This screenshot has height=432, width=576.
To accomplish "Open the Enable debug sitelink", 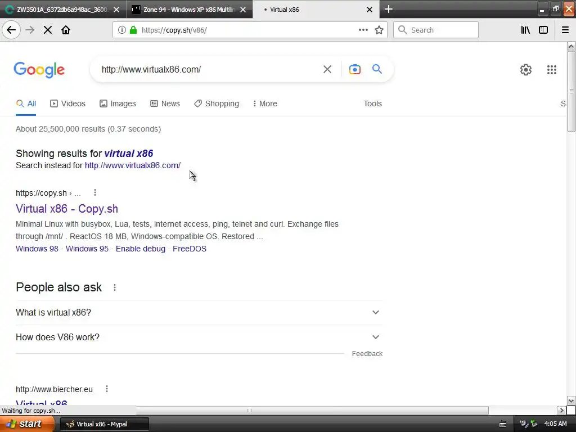I will (140, 249).
